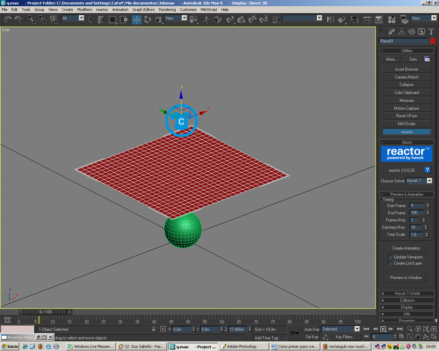Click the reactor help question mark
Image resolution: width=439 pixels, height=351 pixels.
click(x=427, y=170)
